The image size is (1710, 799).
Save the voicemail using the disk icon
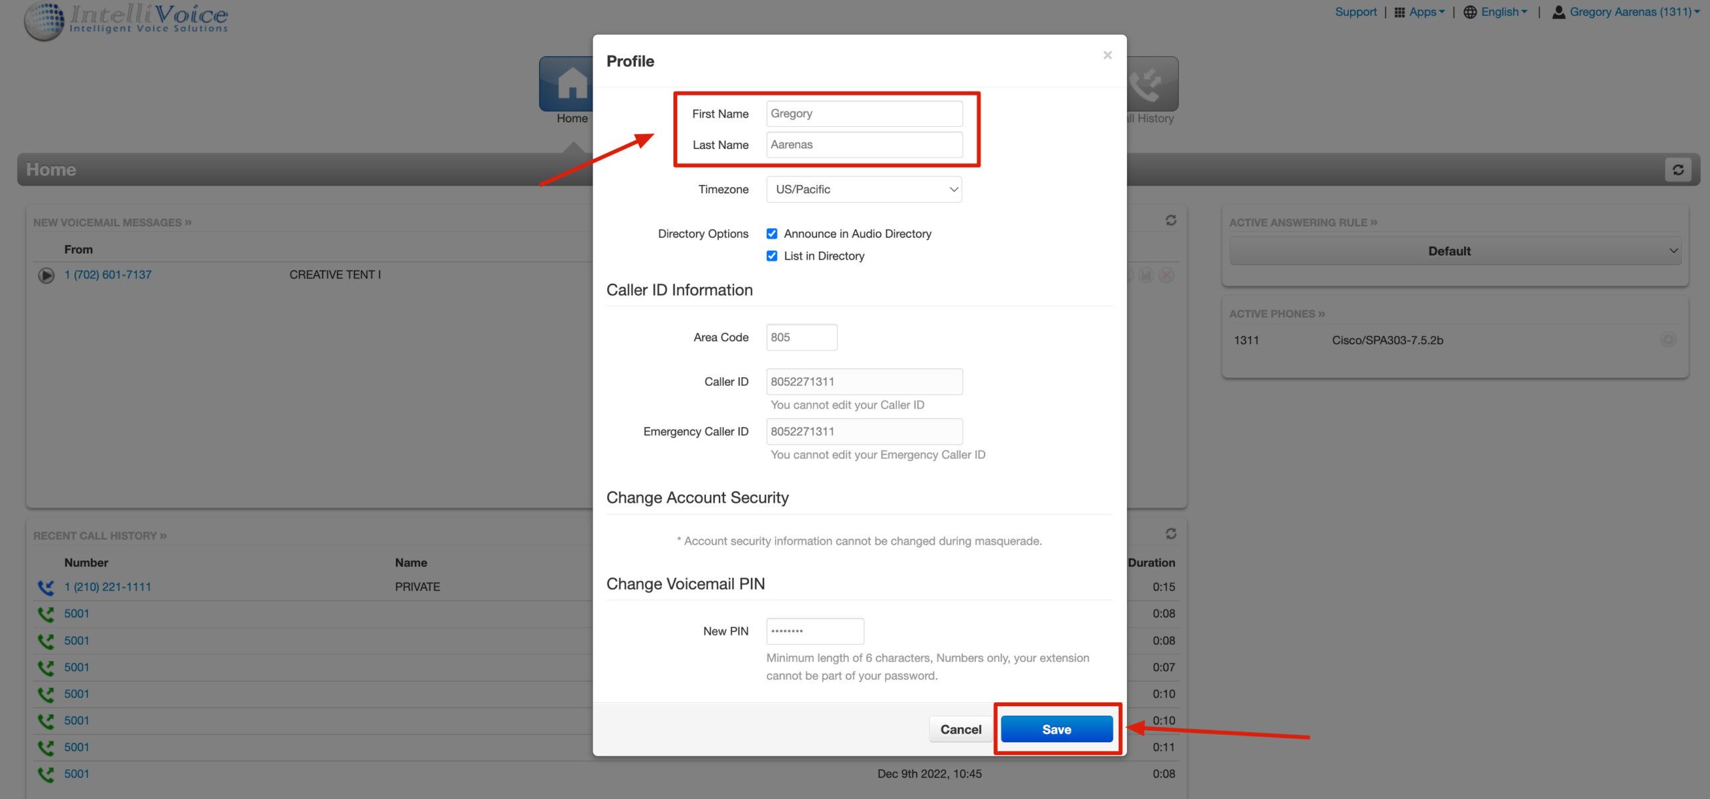(x=1146, y=275)
